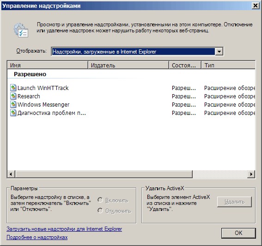Screen dimensions: 262x246
Task: Click the Диагностика проблем add-on icon
Action: pyautogui.click(x=13, y=113)
